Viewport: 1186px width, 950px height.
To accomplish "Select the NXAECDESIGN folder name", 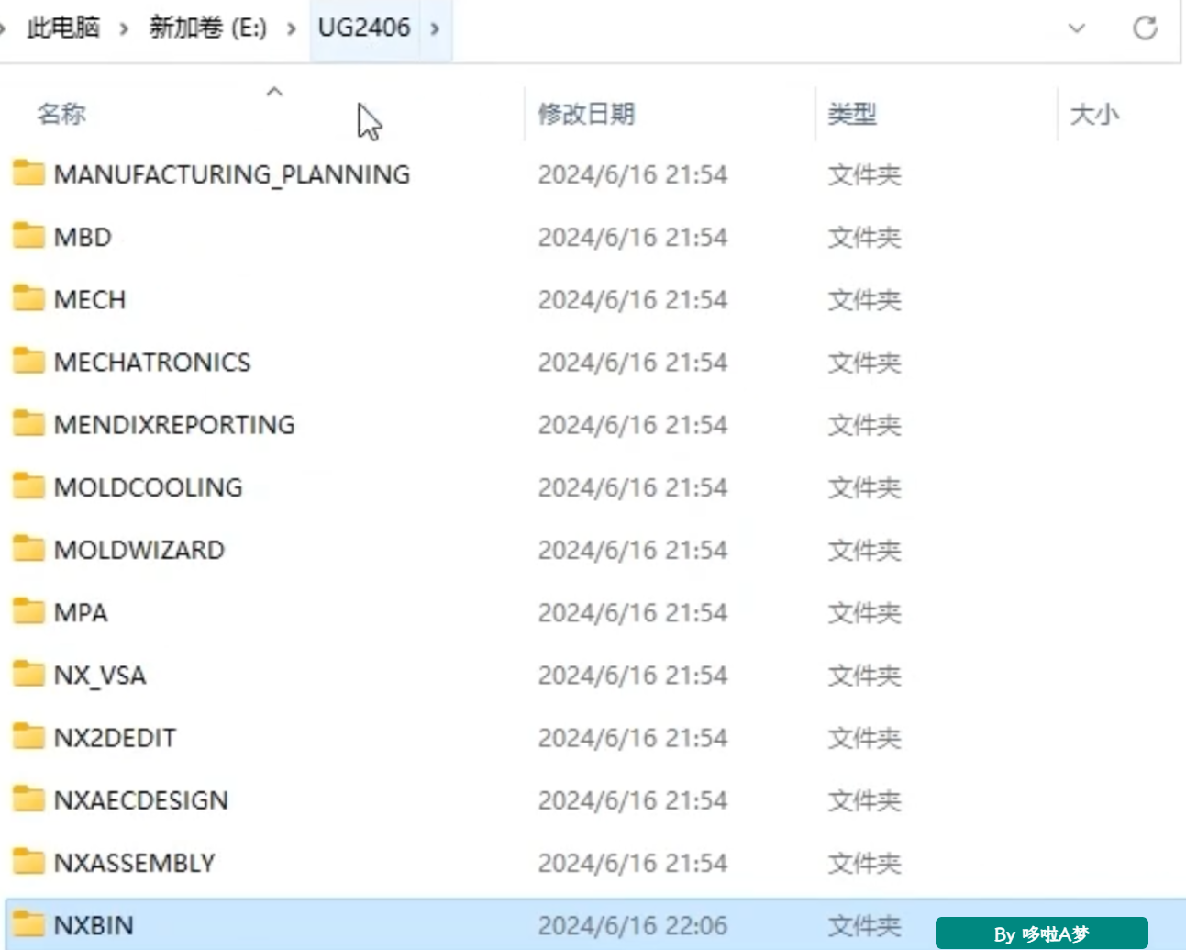I will [141, 799].
